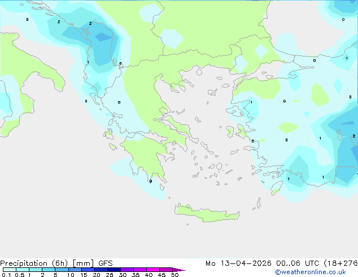
Task: Select the 45–50 mm legend swatch
Action: point(166,270)
